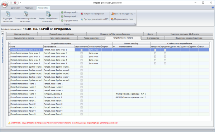The image size is (215, 132).
Task: Click the Тип на компонента column header
Action: point(95,47)
